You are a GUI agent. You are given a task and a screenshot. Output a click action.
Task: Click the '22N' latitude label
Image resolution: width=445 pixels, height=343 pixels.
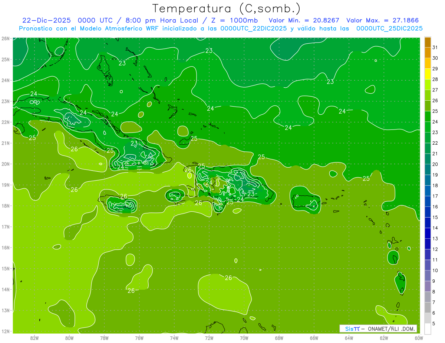pyautogui.click(x=6, y=122)
